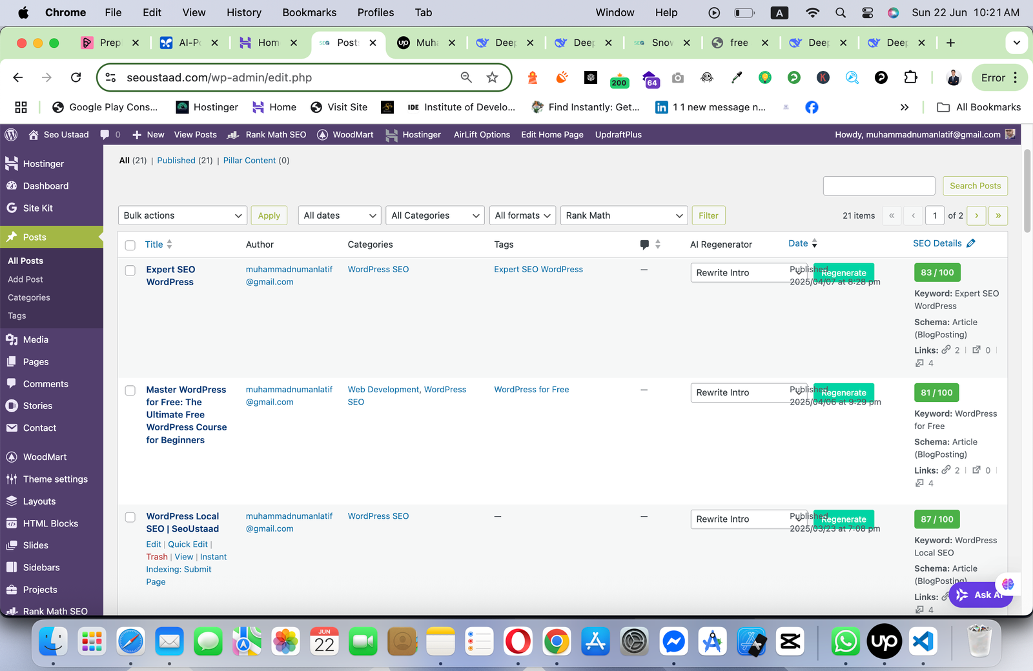The width and height of the screenshot is (1033, 671).
Task: Bookmark this page with the star icon
Action: coord(493,77)
